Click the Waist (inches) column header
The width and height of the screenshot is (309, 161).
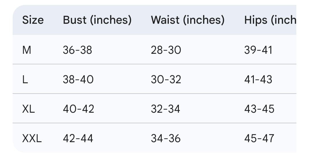pyautogui.click(x=187, y=20)
